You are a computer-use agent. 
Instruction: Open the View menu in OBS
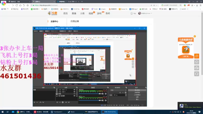[47, 31]
